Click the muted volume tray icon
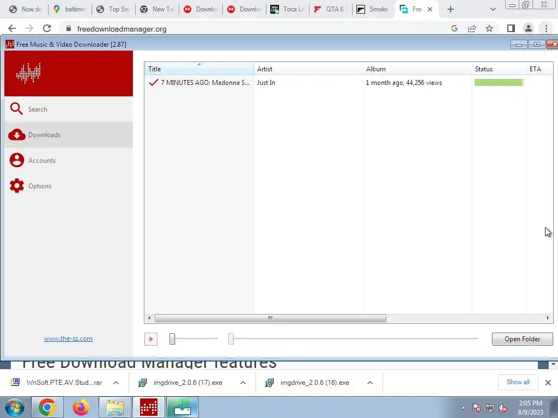The image size is (558, 418). pyautogui.click(x=503, y=408)
